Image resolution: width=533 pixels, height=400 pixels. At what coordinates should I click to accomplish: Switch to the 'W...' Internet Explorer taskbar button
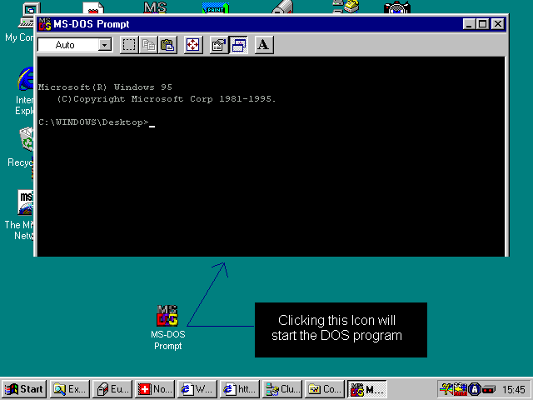pos(197,389)
